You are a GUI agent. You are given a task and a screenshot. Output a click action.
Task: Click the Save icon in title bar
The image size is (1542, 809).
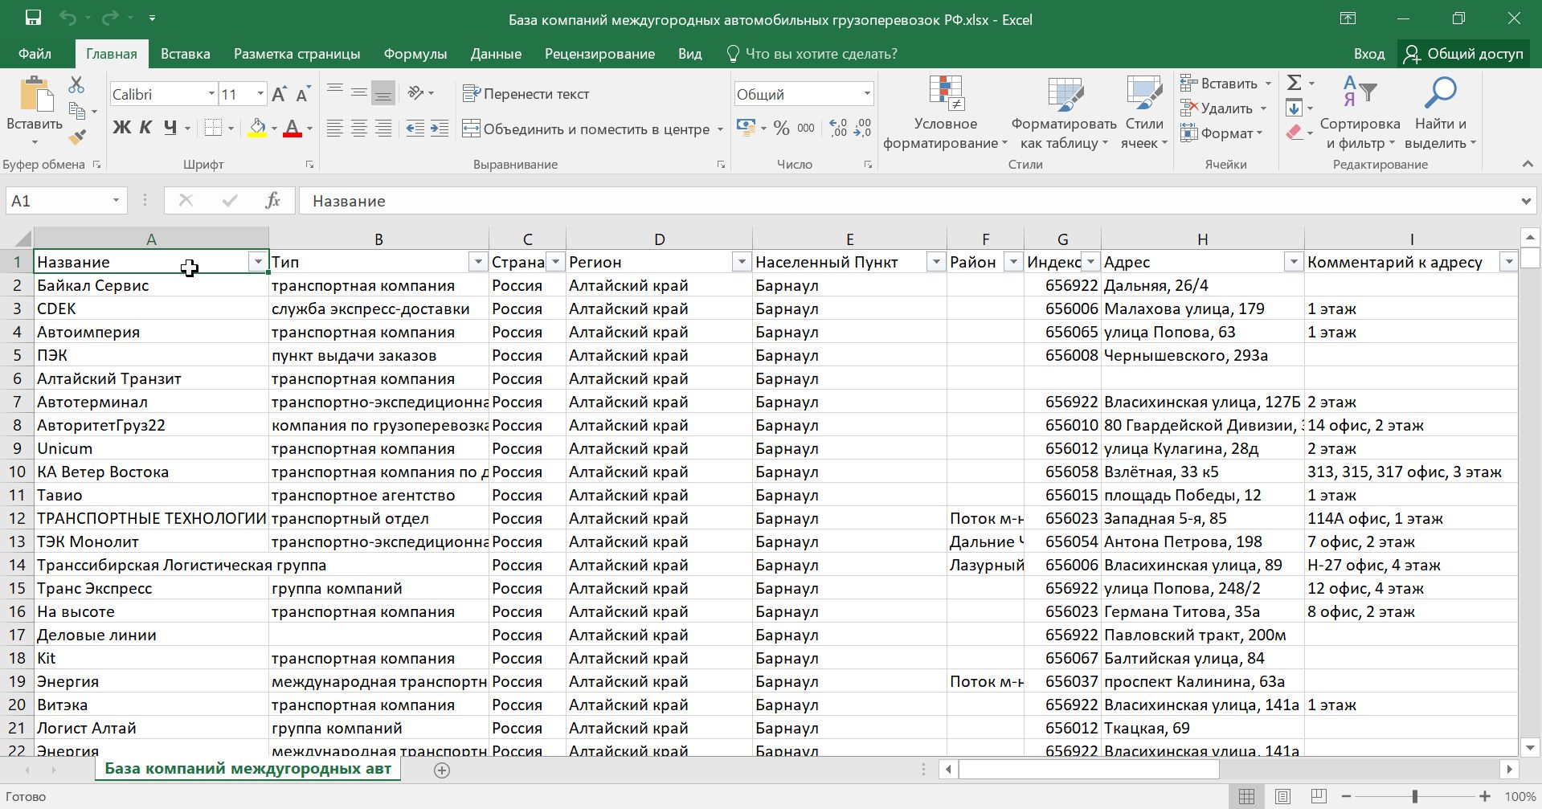[x=33, y=18]
